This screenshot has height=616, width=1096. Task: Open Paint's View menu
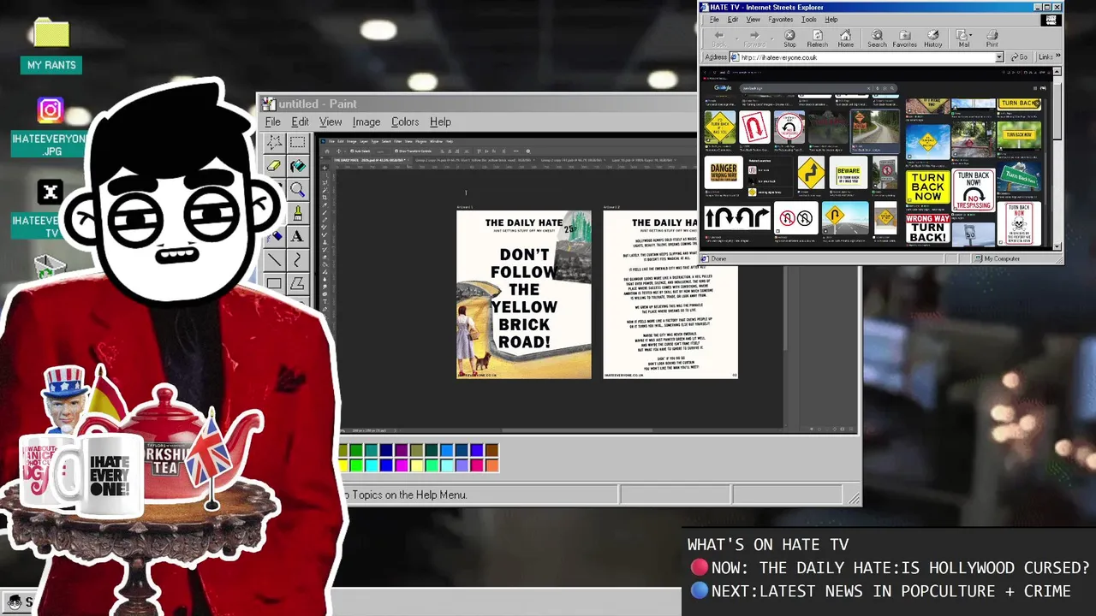click(331, 121)
